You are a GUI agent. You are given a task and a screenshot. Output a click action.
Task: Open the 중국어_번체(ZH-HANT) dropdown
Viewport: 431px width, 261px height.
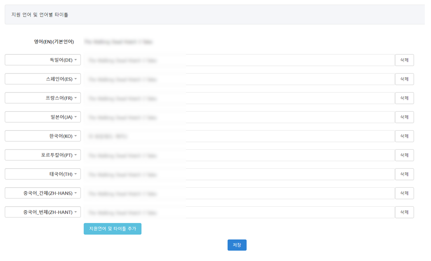tap(43, 212)
